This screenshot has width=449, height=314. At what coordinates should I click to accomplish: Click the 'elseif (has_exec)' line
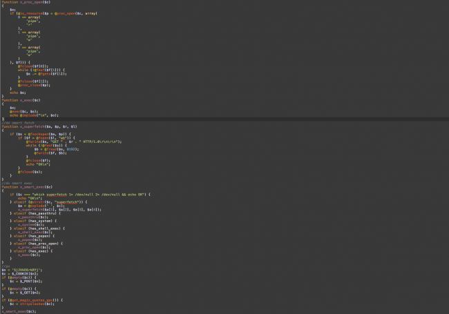(x=31, y=251)
